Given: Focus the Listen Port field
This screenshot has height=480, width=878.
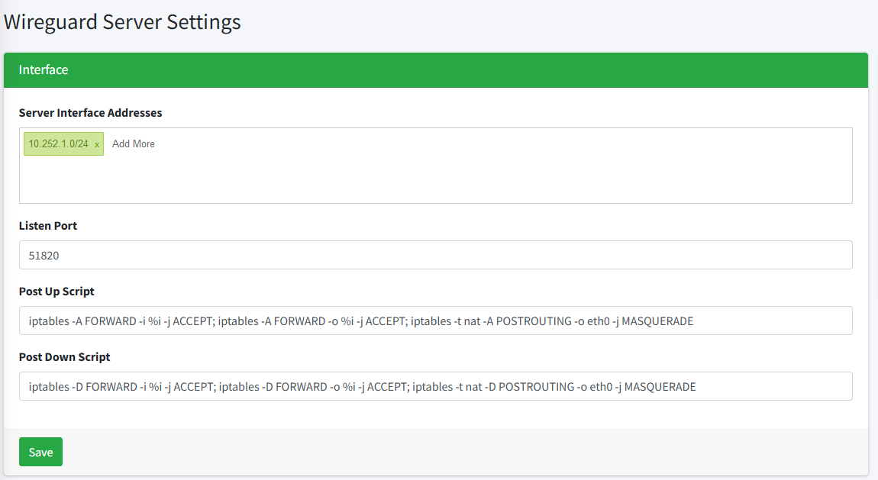Looking at the screenshot, I should click(436, 255).
